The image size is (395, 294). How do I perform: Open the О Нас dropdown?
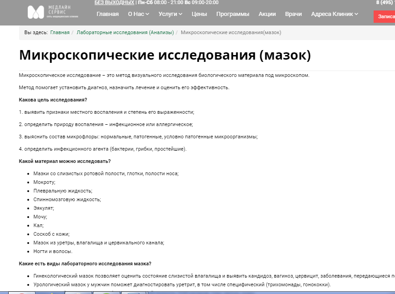(x=138, y=14)
